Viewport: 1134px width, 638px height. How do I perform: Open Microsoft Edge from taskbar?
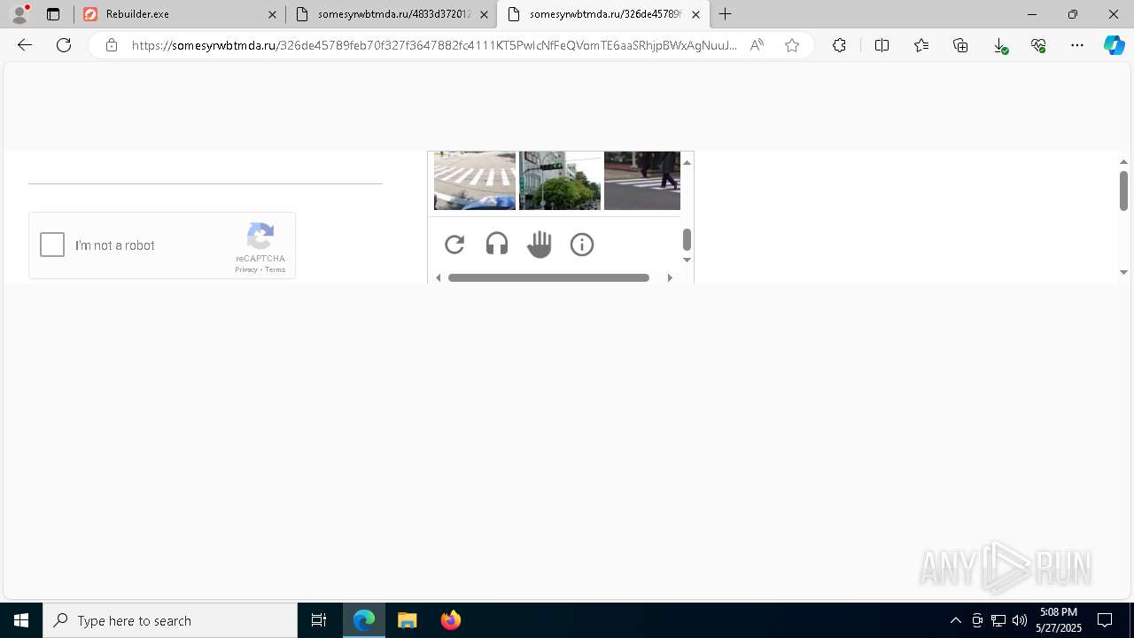click(x=364, y=620)
